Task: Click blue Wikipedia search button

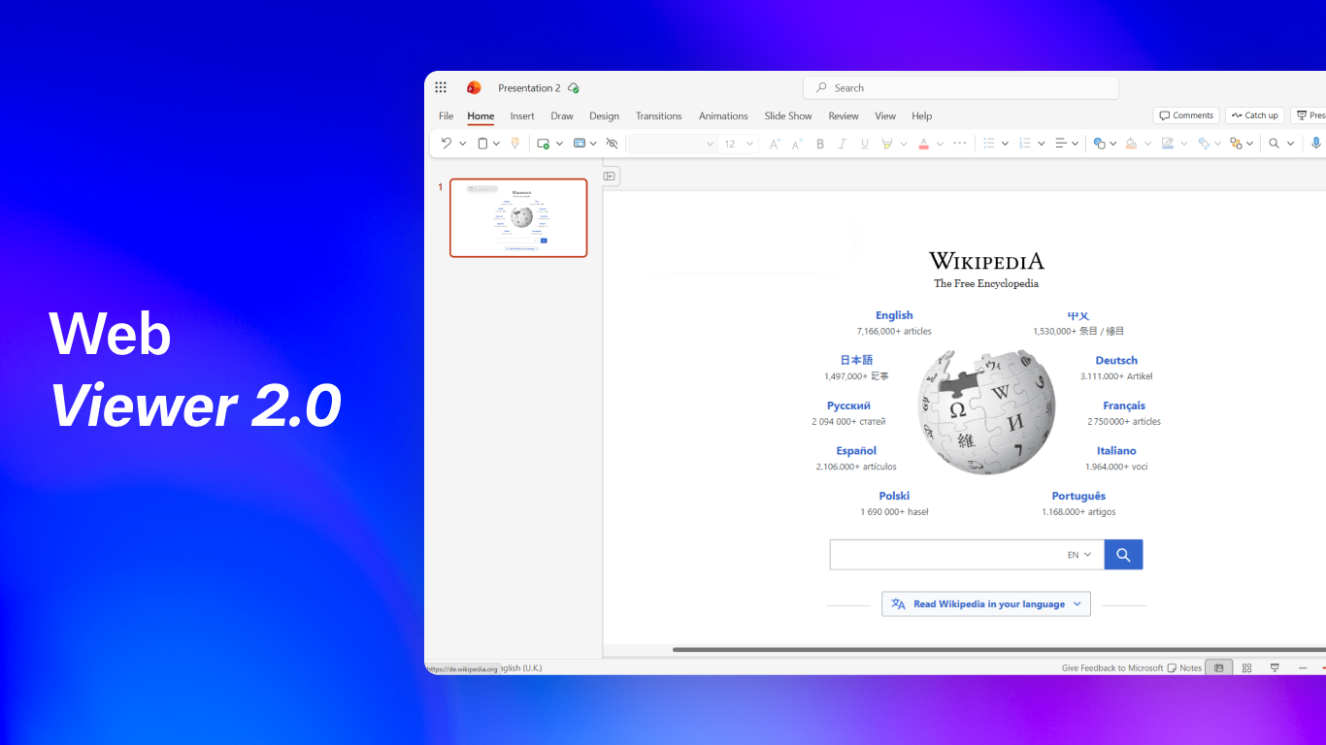Action: (x=1123, y=555)
